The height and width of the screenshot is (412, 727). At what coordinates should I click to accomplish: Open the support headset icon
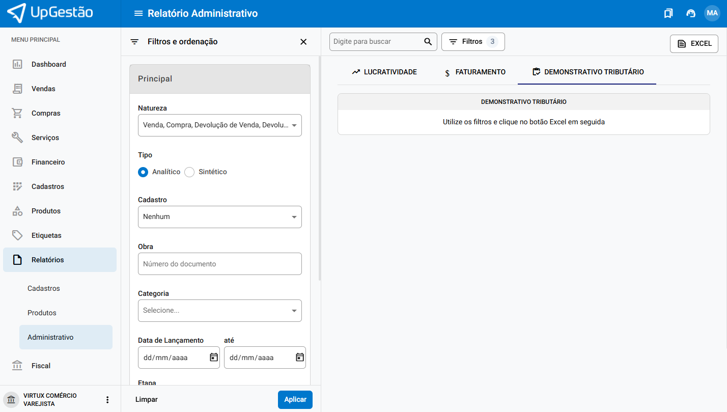pos(691,14)
